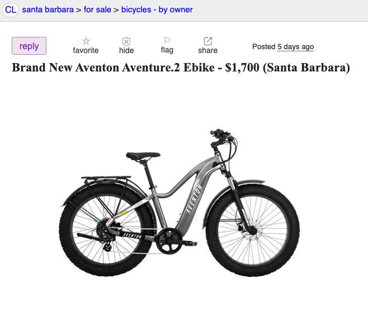Go to the for sale breadcrumb

97,9
